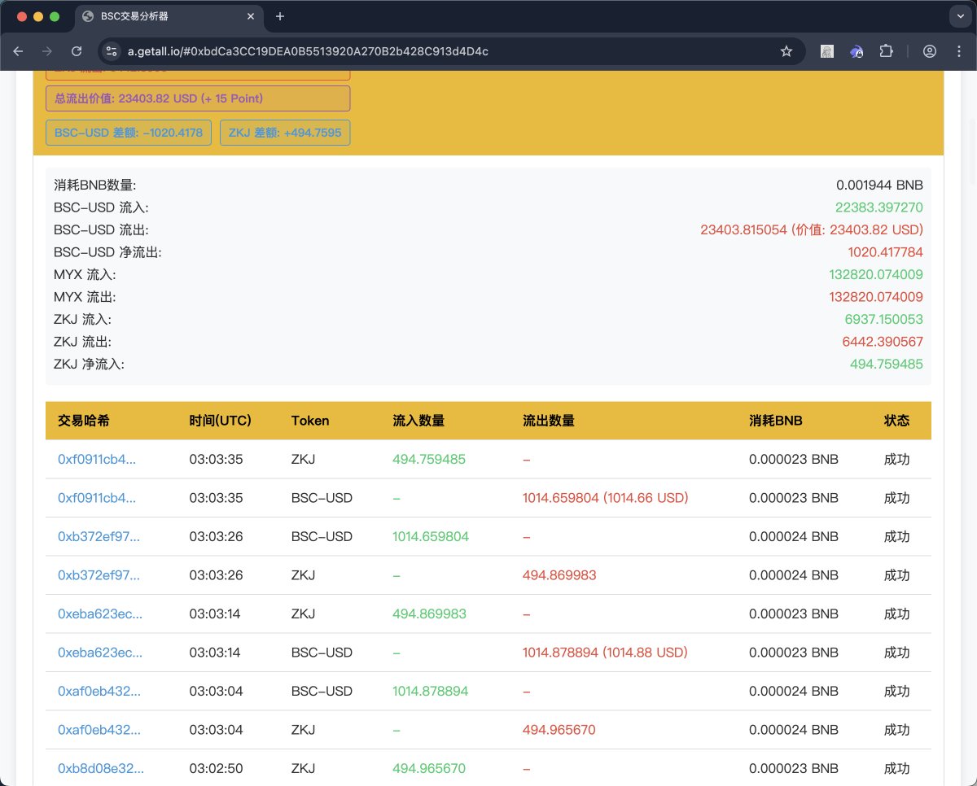Click the first pinned extension icon
977x786 pixels.
(826, 51)
